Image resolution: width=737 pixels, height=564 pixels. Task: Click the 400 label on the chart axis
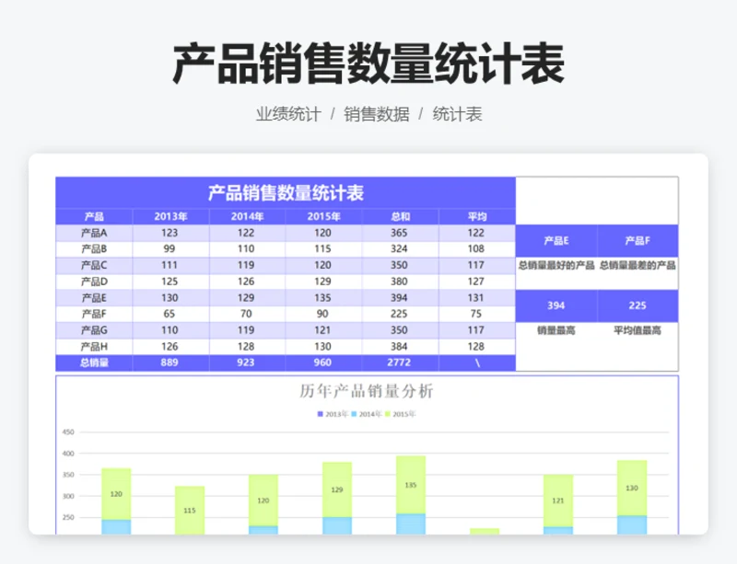68,454
